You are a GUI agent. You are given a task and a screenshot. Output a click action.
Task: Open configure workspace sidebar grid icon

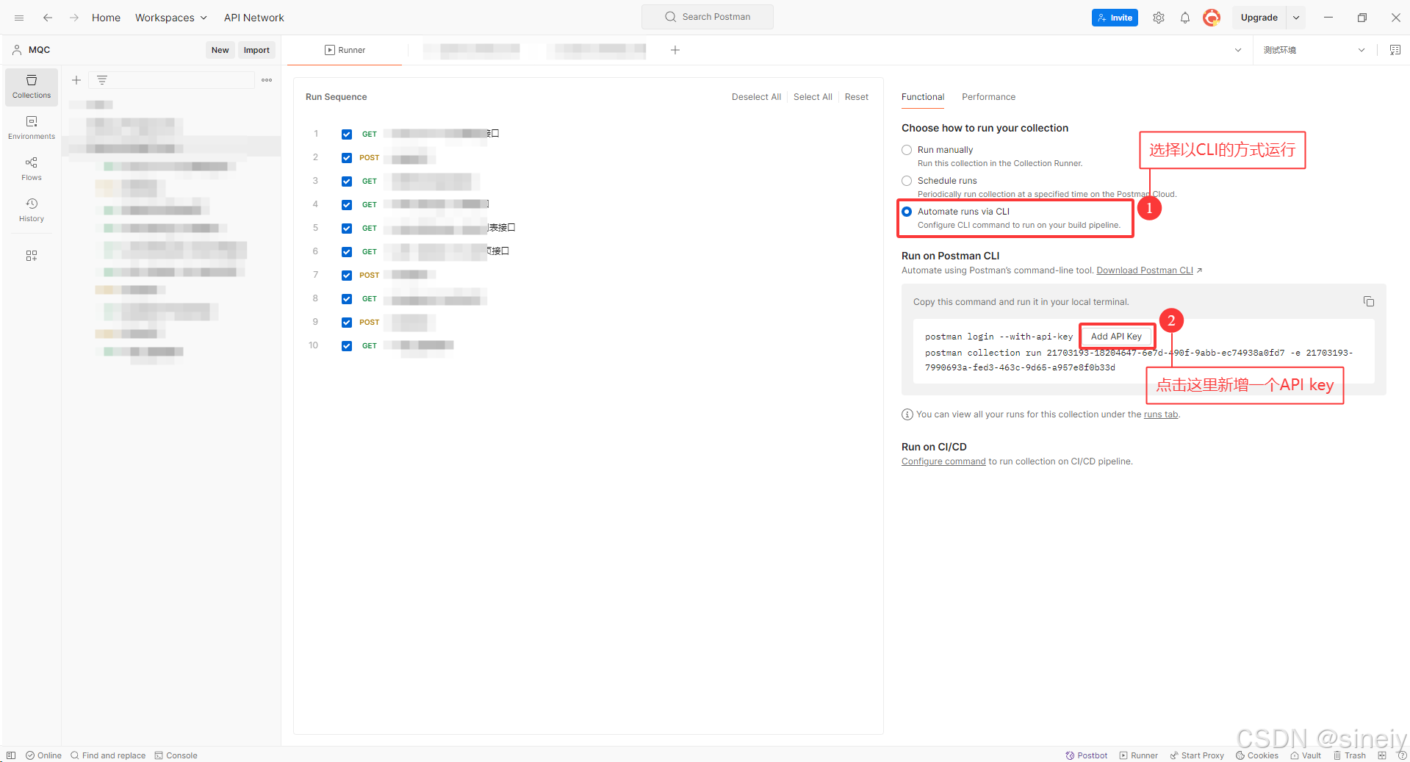(32, 256)
